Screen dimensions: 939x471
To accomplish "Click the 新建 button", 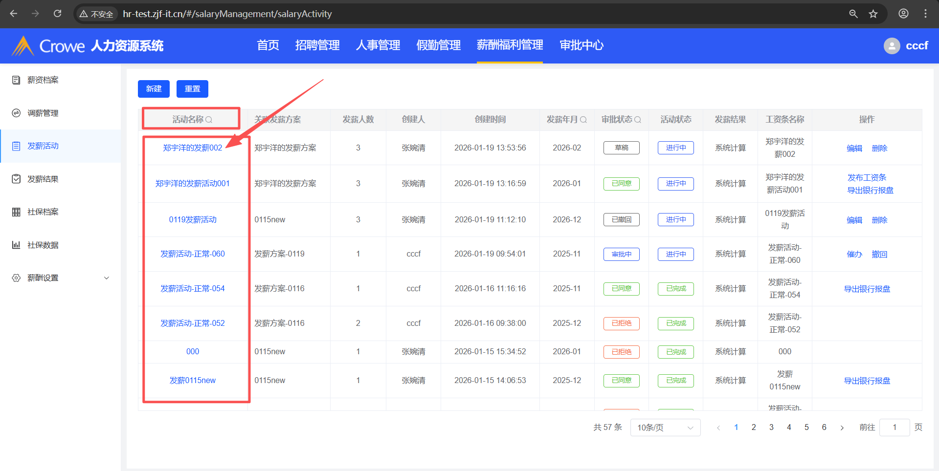I will click(x=154, y=89).
